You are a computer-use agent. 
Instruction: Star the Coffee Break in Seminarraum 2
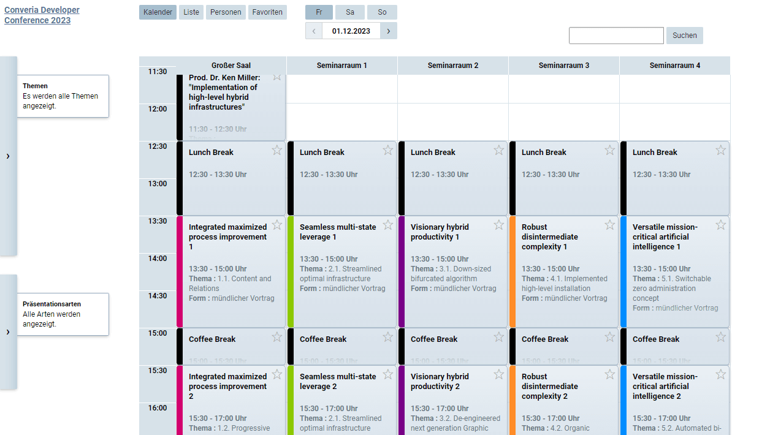(499, 337)
